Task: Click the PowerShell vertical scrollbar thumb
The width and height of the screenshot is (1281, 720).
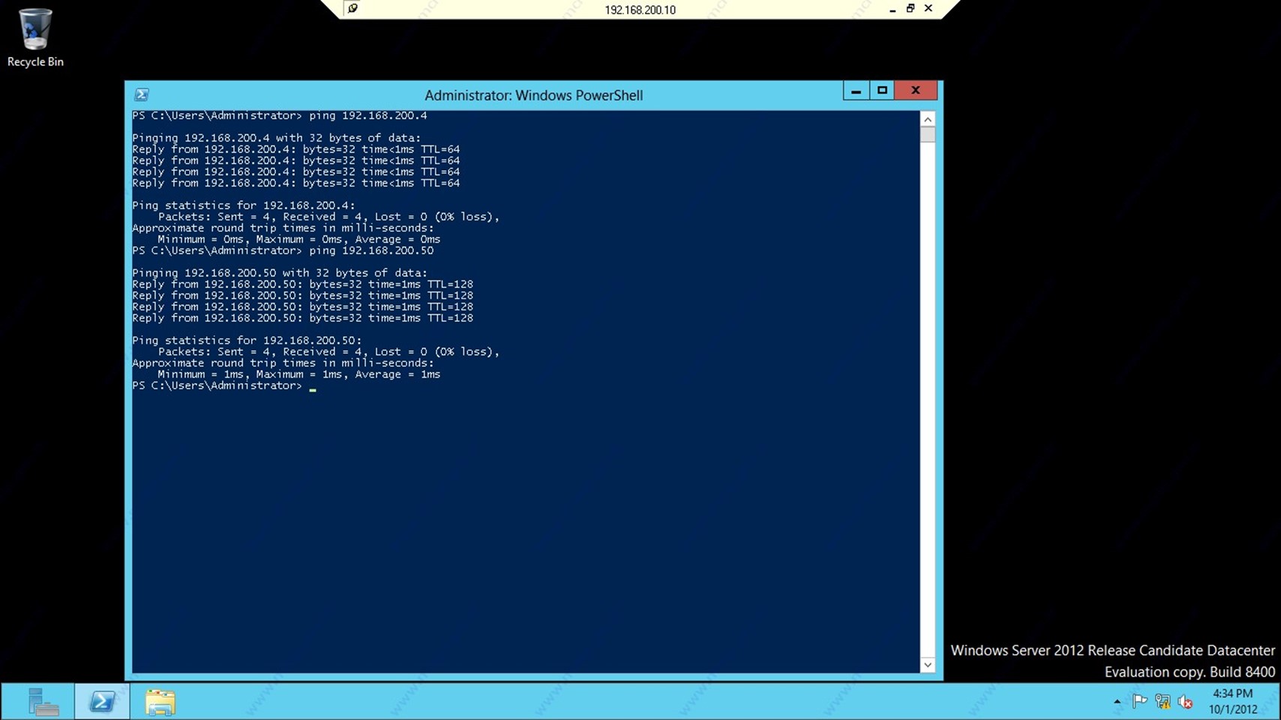Action: (x=928, y=134)
